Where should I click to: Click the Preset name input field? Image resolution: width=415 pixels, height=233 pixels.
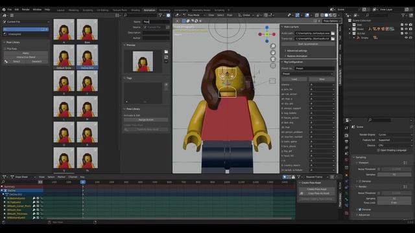314,69
